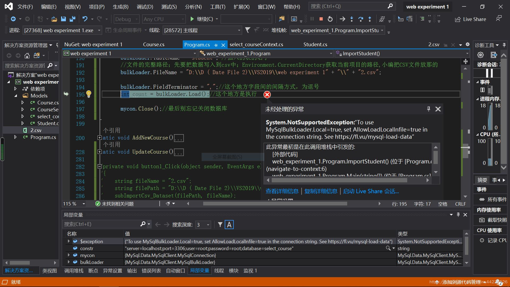Click the Solution Explorer home icon

tap(27, 56)
